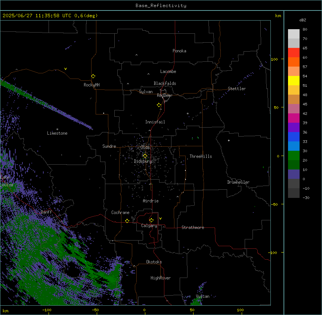Select the Lacombe label
The image size is (322, 315).
[168, 71]
